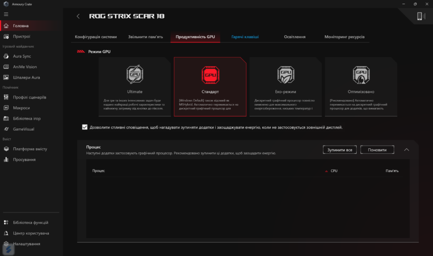433x256 pixels.
Task: Click the Еко-режим description text
Action: 285,104
